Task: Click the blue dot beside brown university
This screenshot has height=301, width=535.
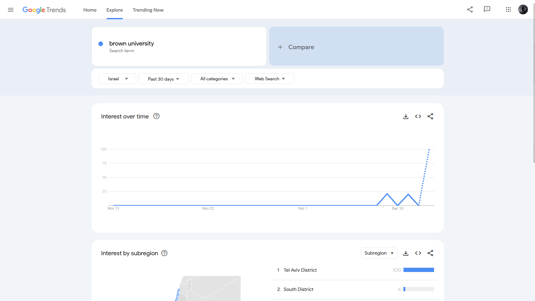Action: pyautogui.click(x=101, y=44)
